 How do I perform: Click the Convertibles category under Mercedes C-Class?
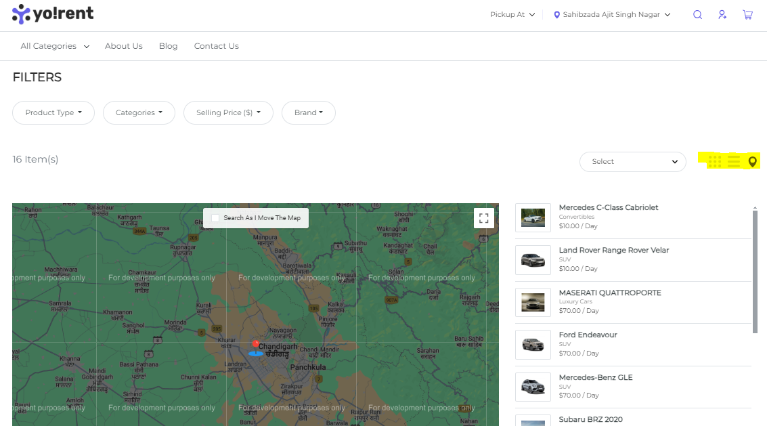point(577,217)
